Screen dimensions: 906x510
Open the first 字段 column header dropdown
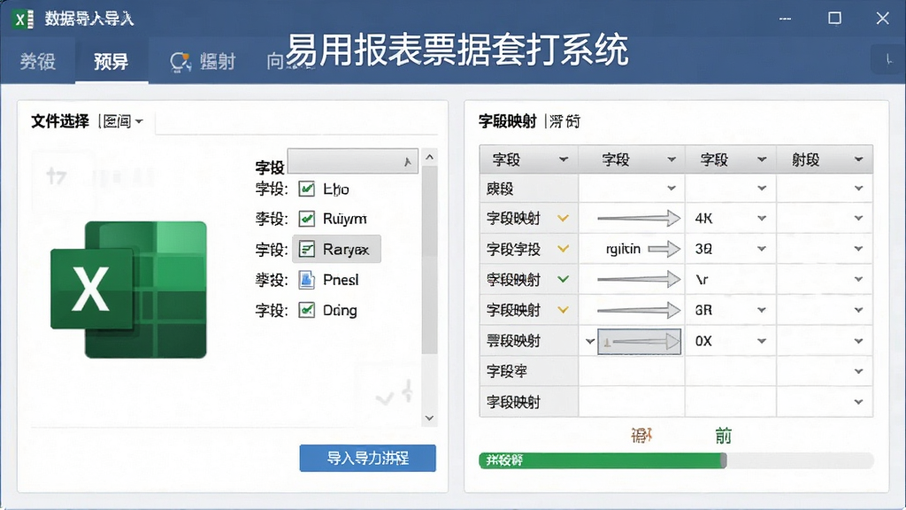click(564, 159)
